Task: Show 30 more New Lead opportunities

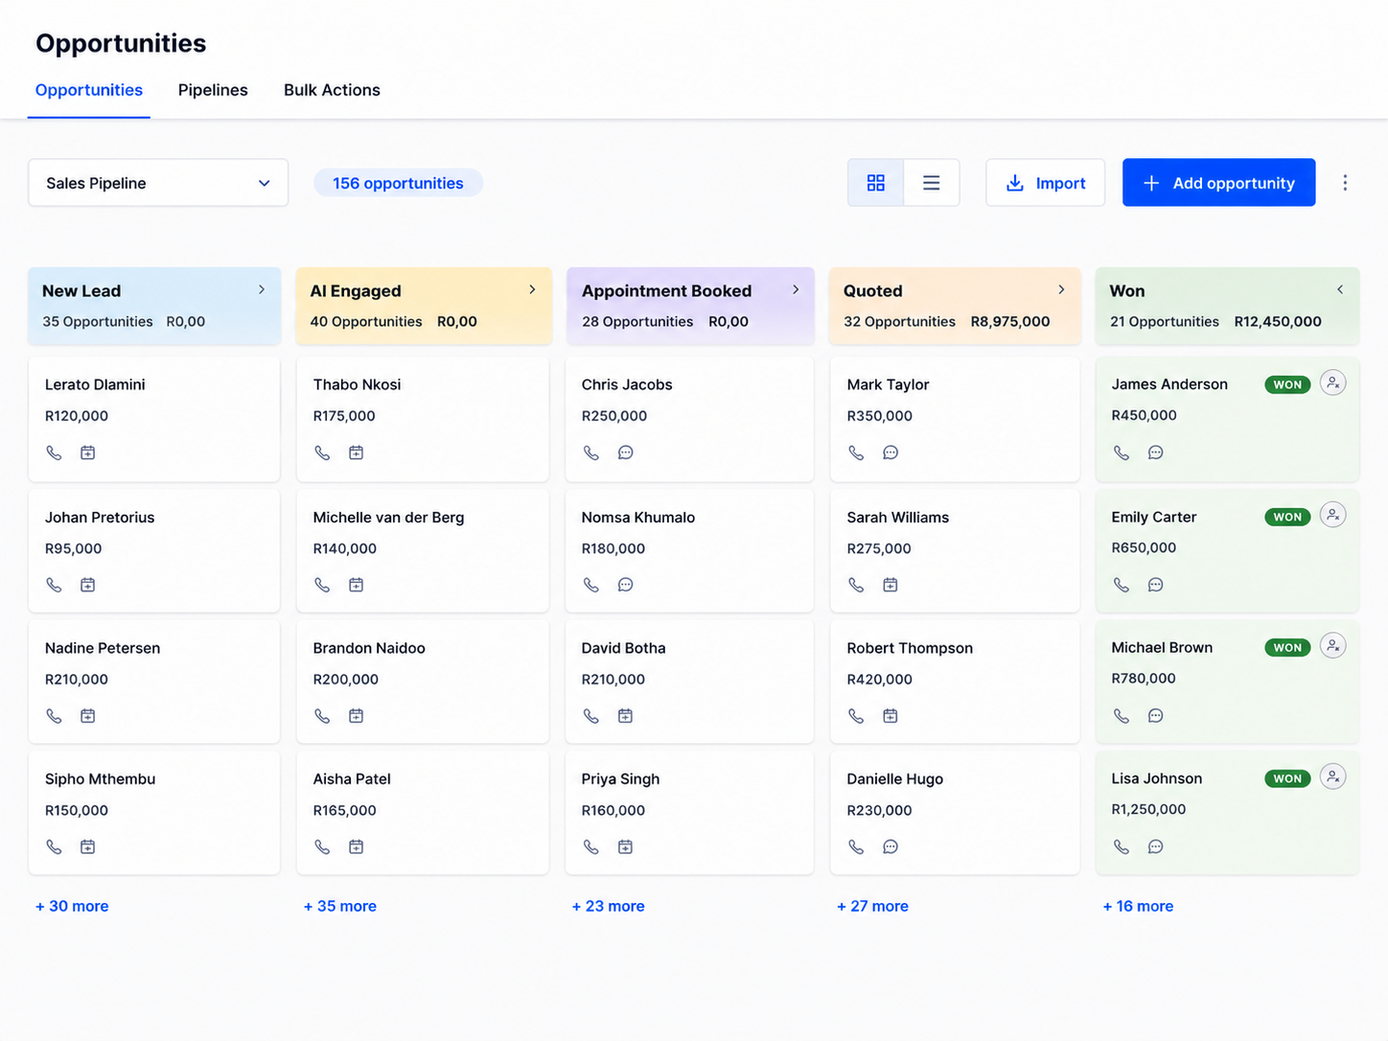Action: [x=72, y=906]
